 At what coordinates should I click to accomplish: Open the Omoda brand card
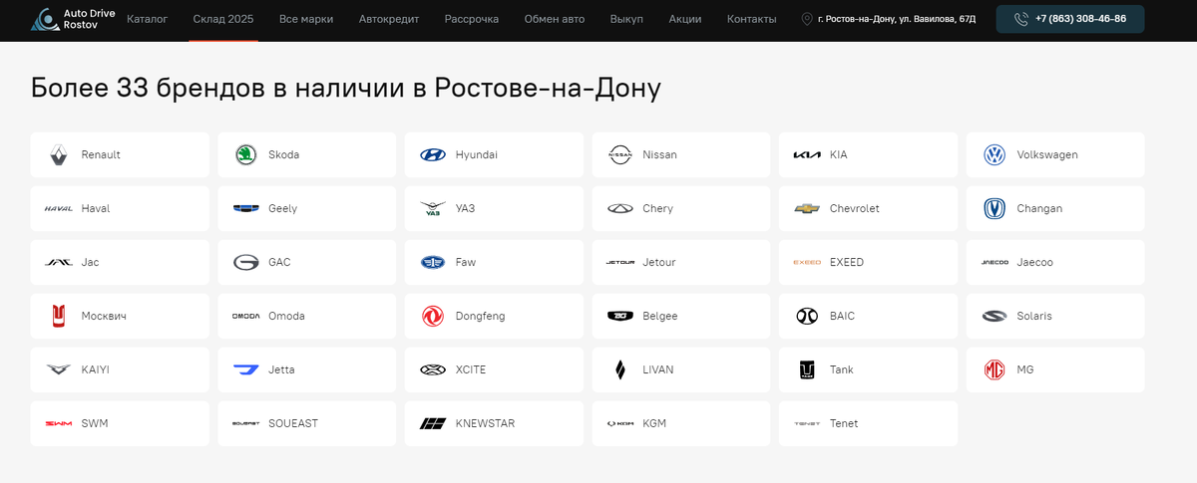click(307, 317)
